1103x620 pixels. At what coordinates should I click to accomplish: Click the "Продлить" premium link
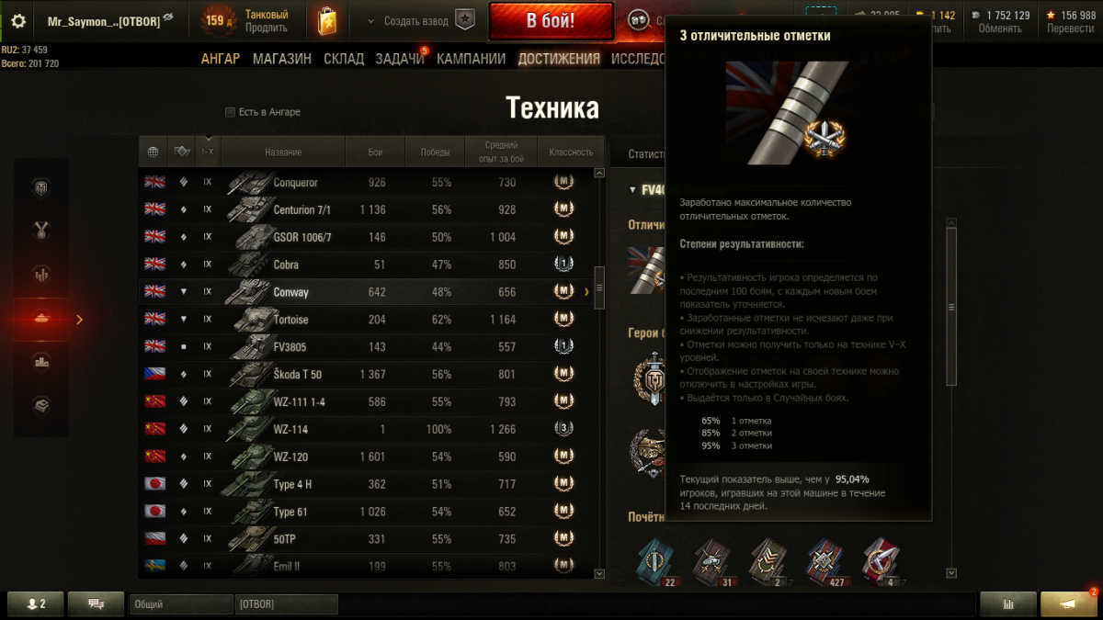click(266, 28)
